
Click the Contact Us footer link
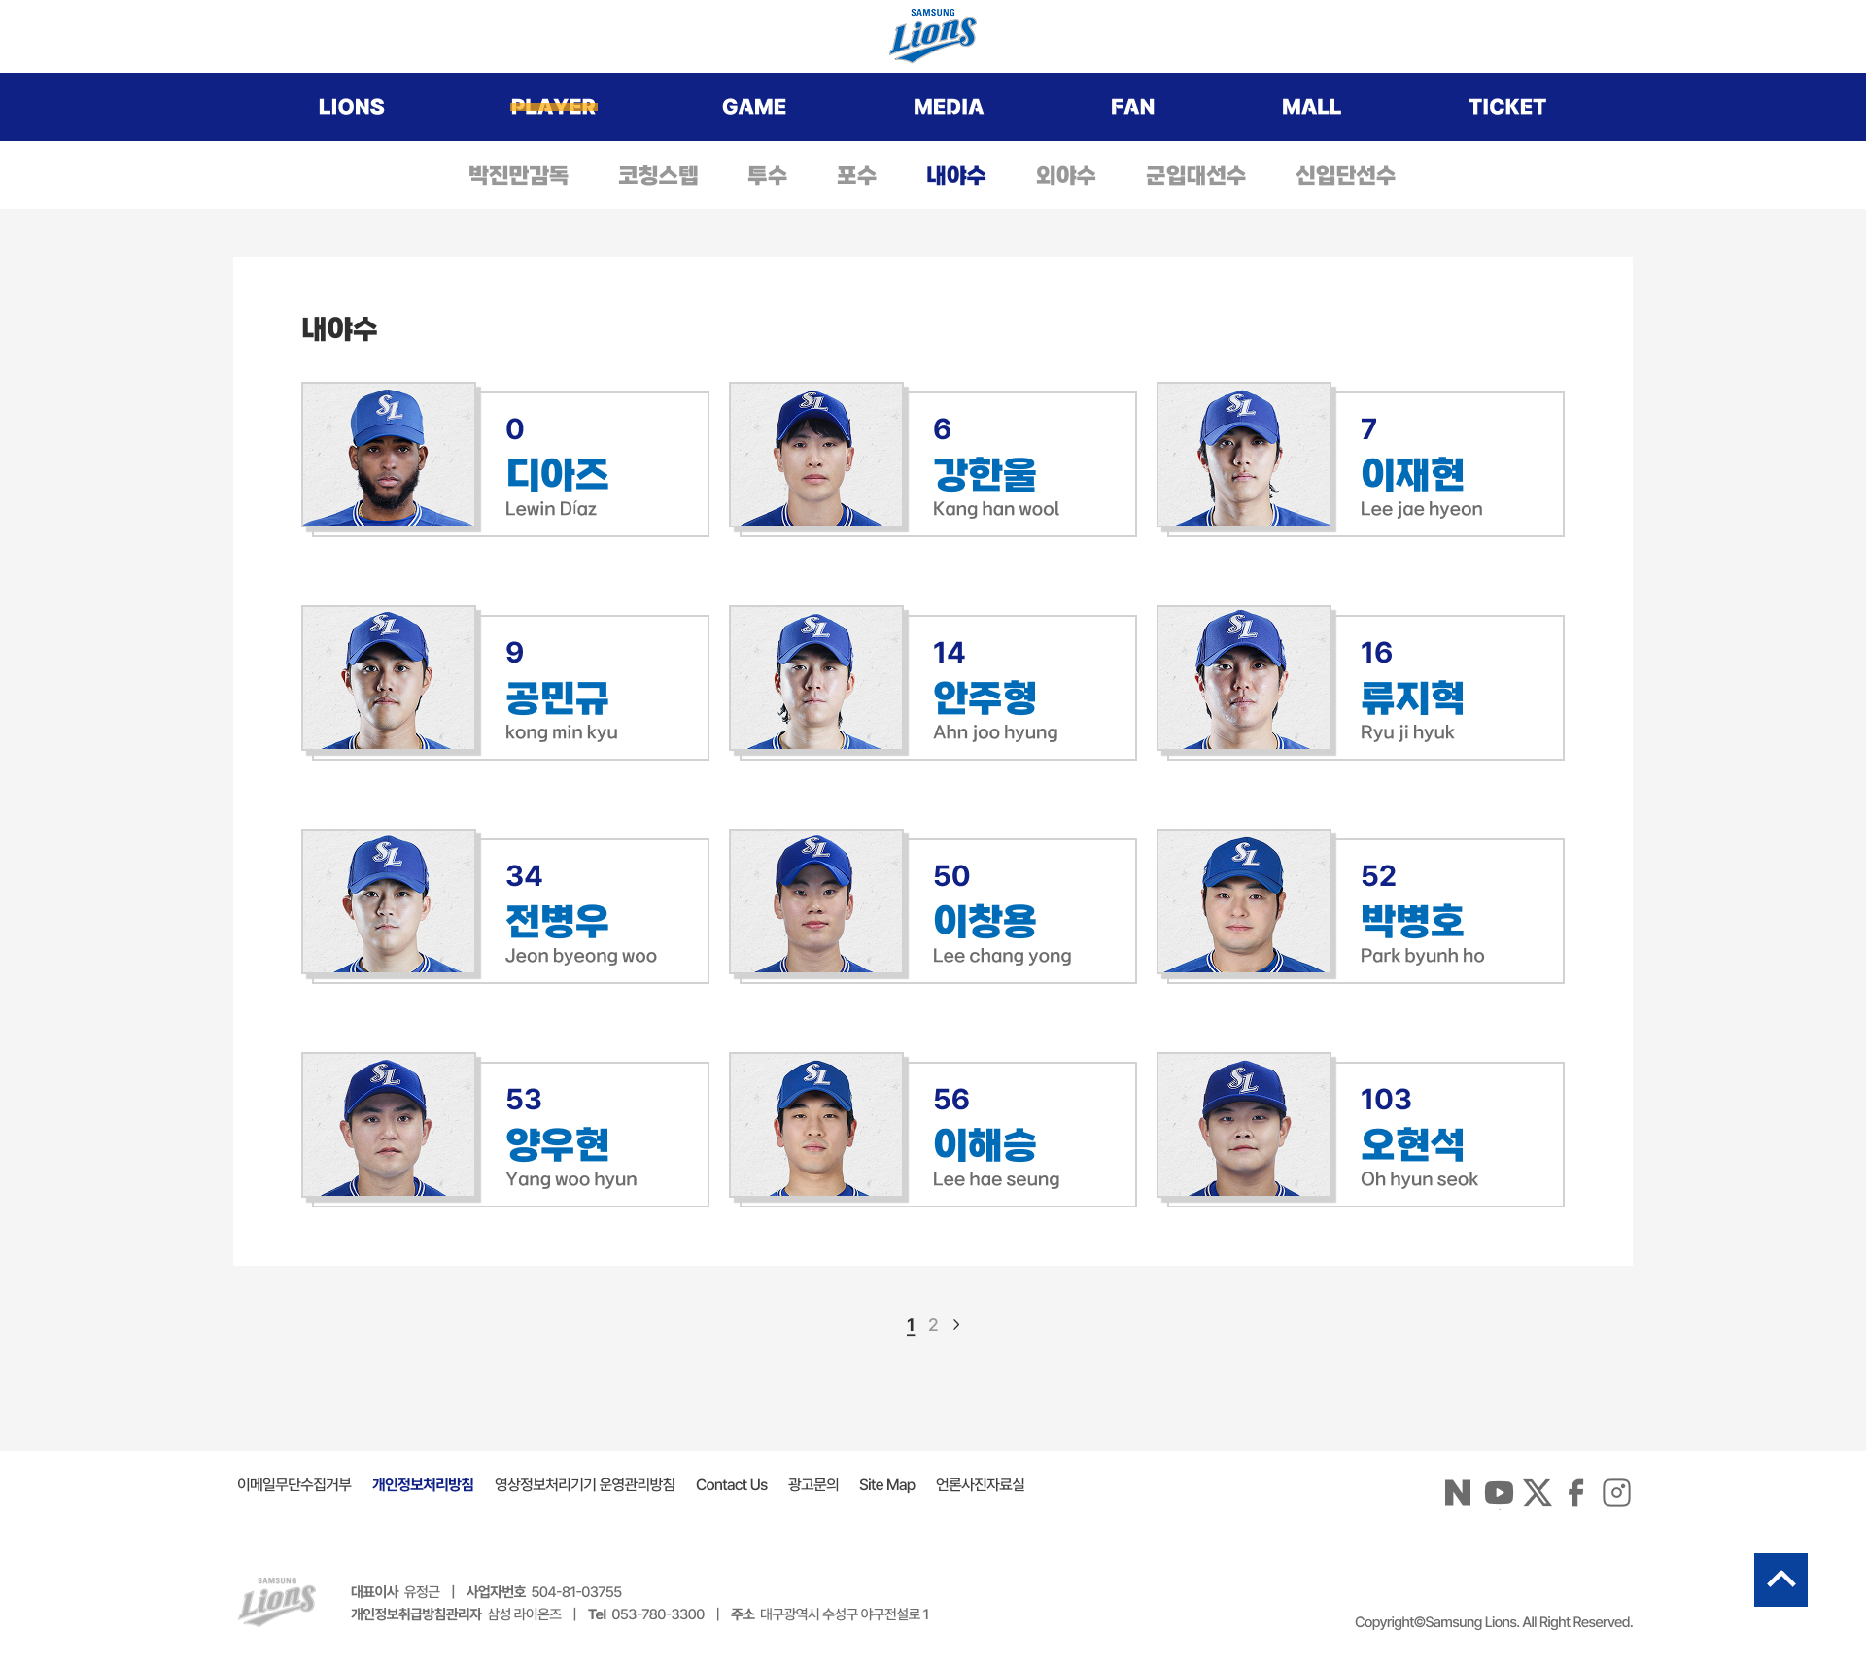coord(731,1484)
